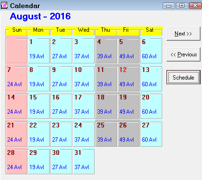The image size is (202, 180).
Task: Click the << Previous button
Action: 184,54
